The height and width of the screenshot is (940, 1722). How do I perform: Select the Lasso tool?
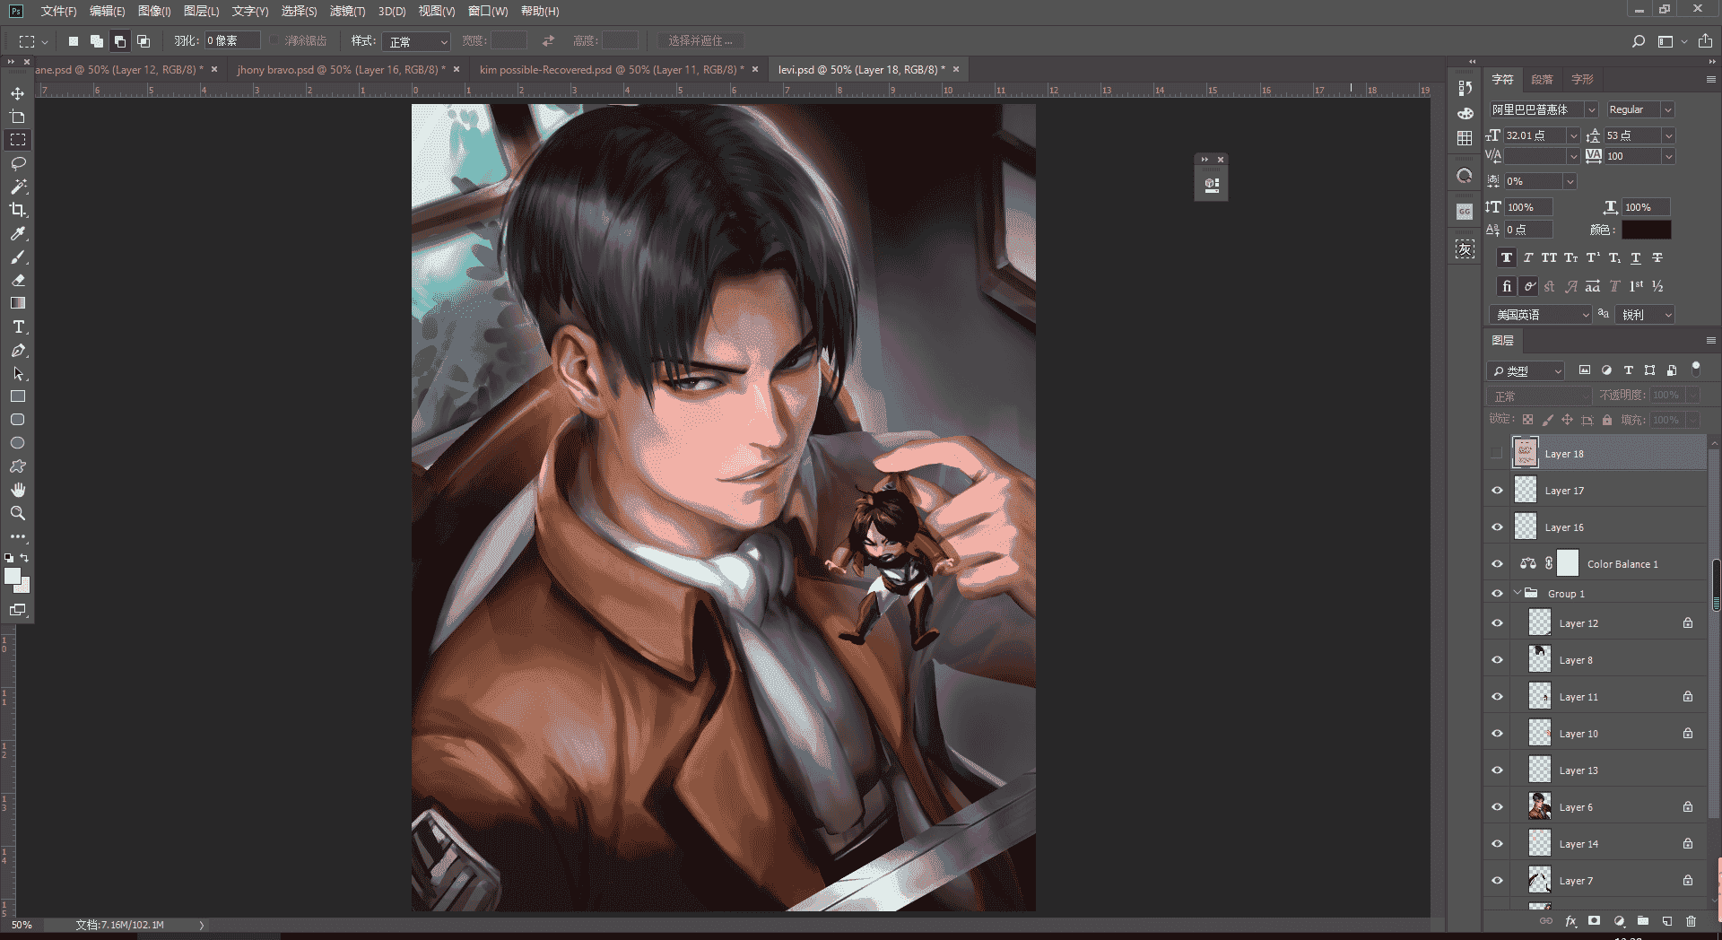click(x=17, y=163)
